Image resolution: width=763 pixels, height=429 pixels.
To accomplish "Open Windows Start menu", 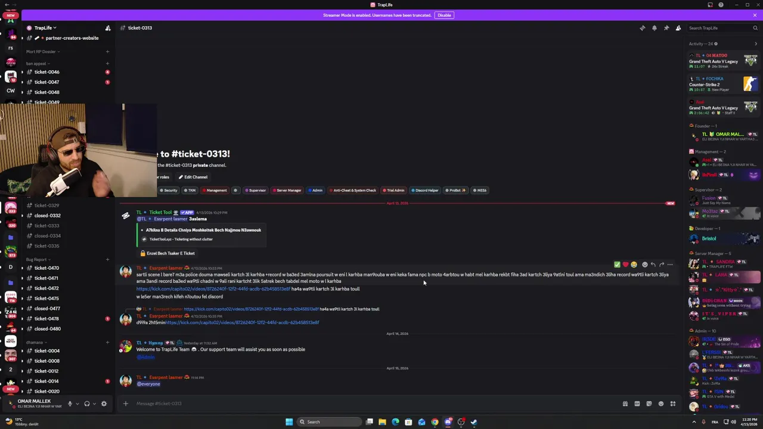I will (x=289, y=422).
